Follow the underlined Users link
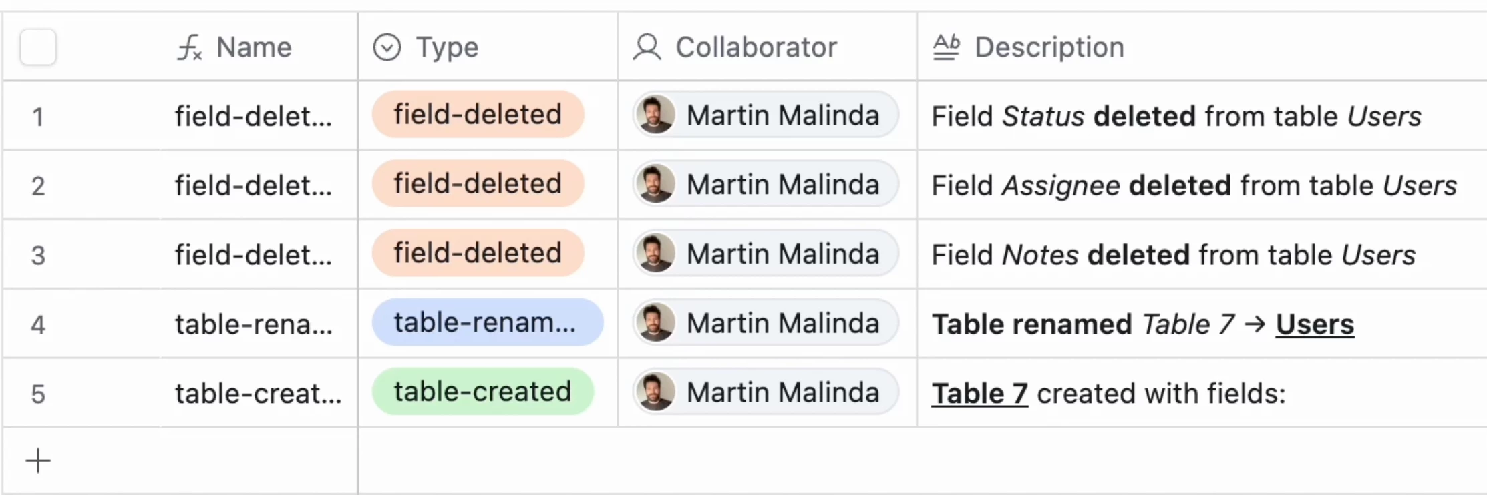 [x=1314, y=324]
